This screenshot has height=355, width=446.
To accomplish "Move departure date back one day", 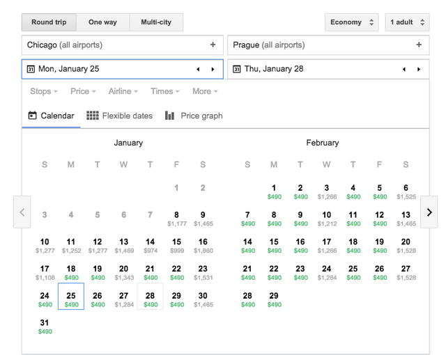I will (x=198, y=70).
